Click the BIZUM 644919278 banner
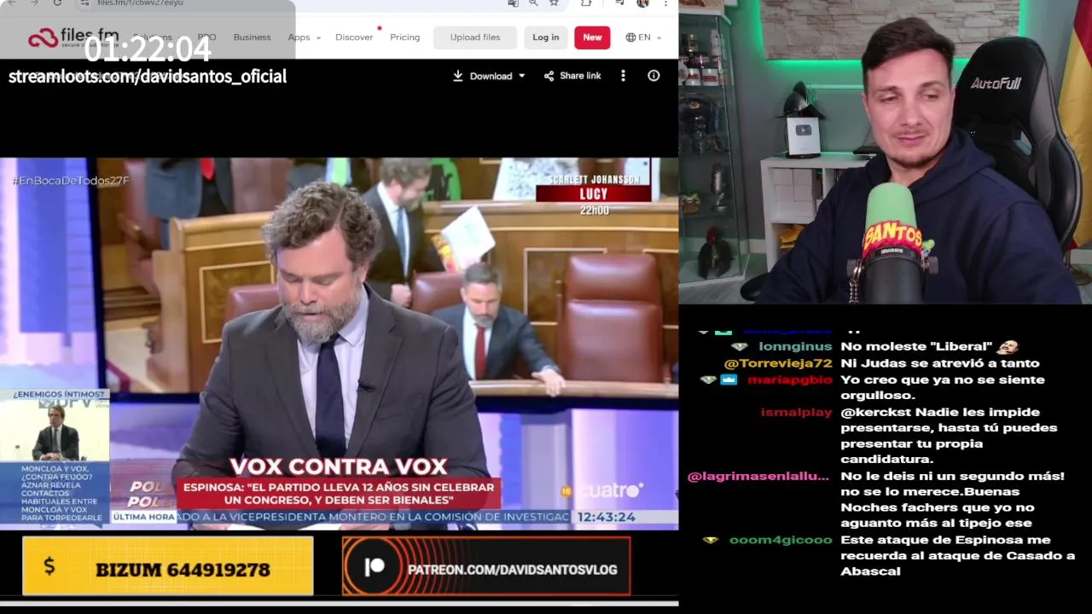This screenshot has width=1092, height=614. [x=167, y=566]
